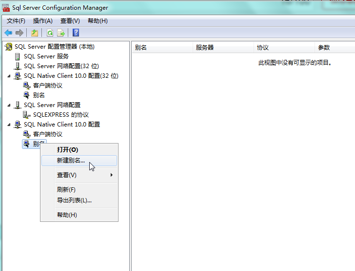
Task: Click 客户端协议 icon under SQL Native Client 10.0 配置
Action: 27,134
